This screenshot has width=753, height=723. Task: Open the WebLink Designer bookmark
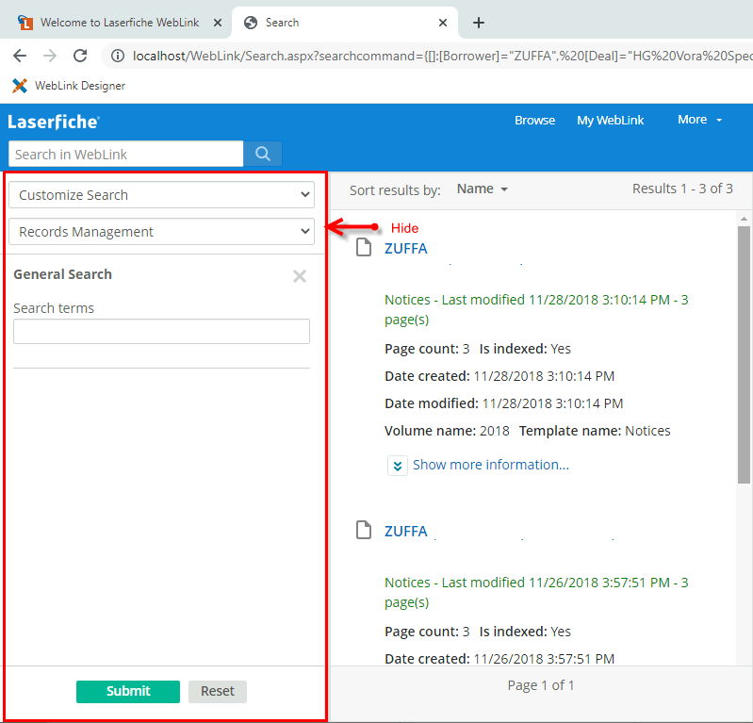point(69,86)
